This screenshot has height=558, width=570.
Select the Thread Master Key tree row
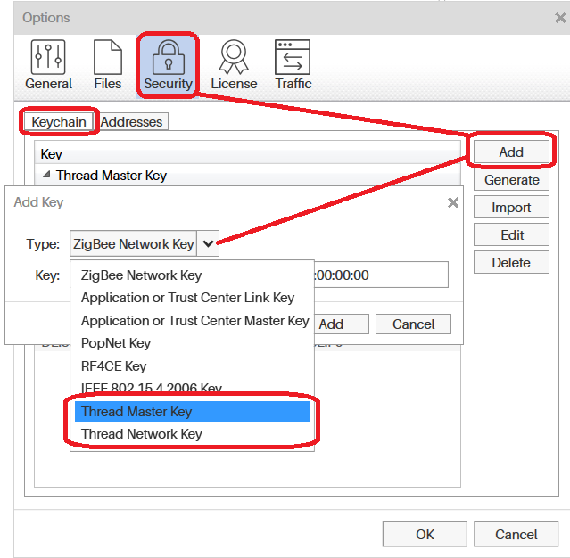tap(247, 175)
